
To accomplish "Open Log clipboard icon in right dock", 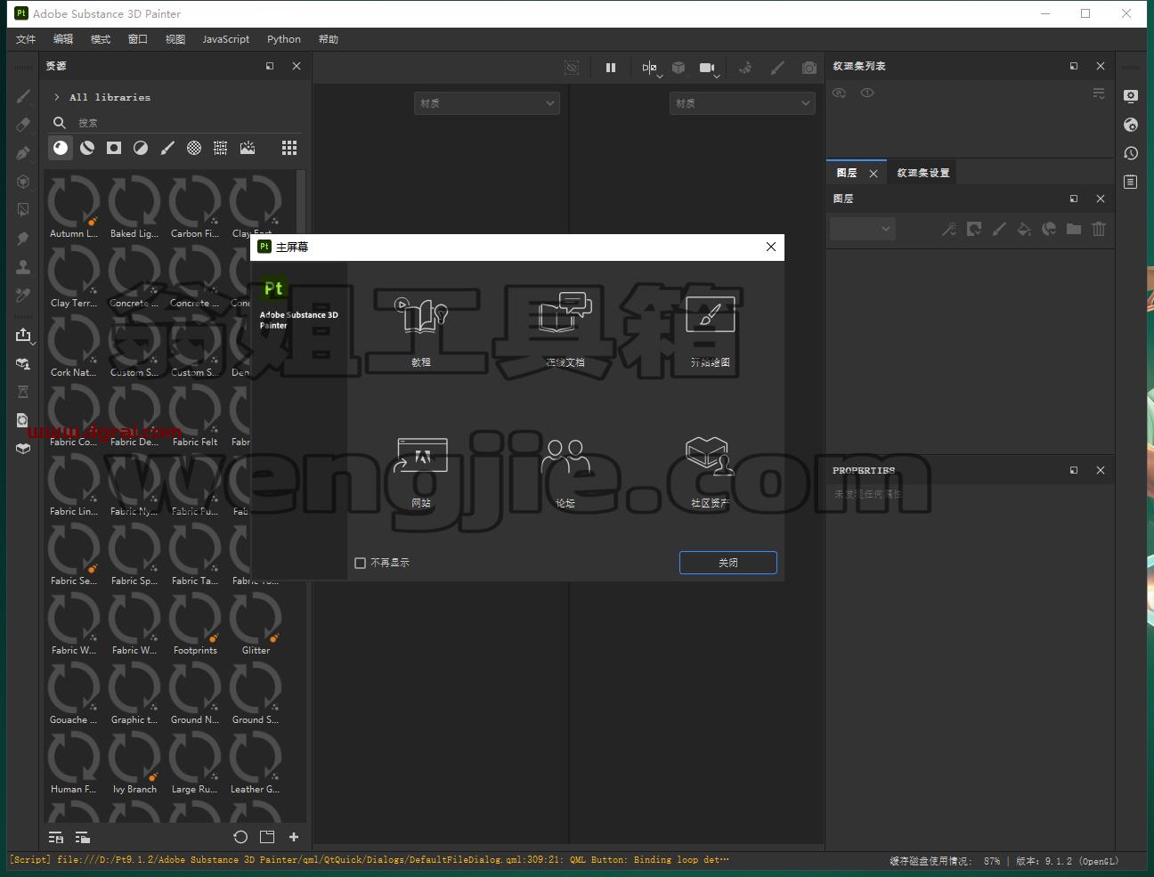I will point(1131,182).
